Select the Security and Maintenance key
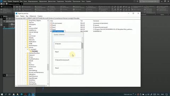This screenshot has height=96, width=170. click(x=36, y=72)
